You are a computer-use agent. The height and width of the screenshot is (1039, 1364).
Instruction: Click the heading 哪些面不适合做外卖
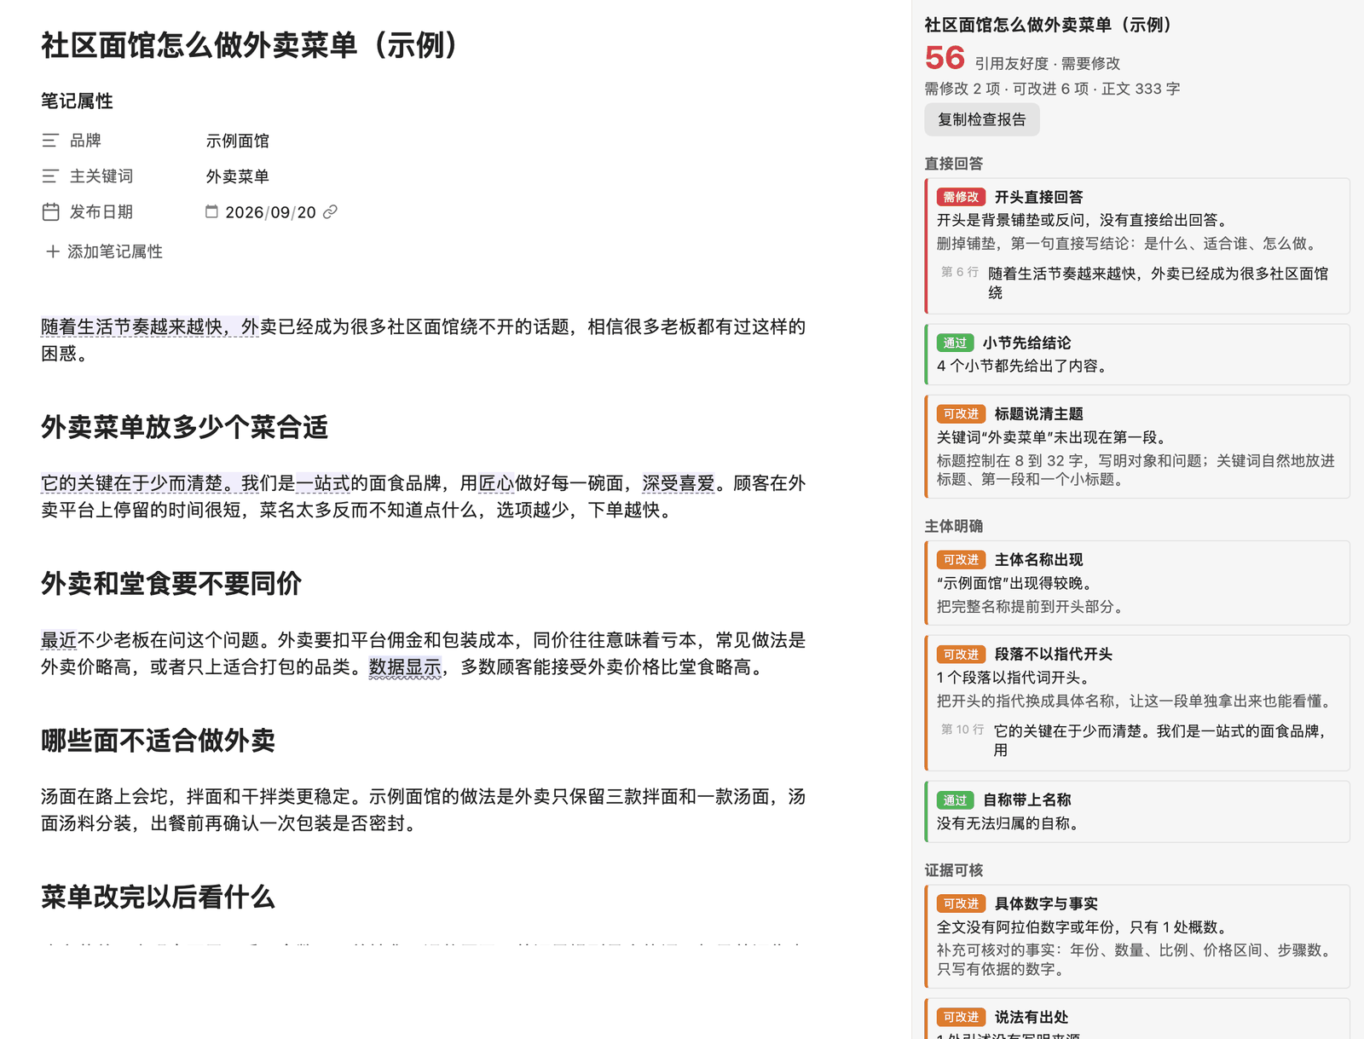158,741
